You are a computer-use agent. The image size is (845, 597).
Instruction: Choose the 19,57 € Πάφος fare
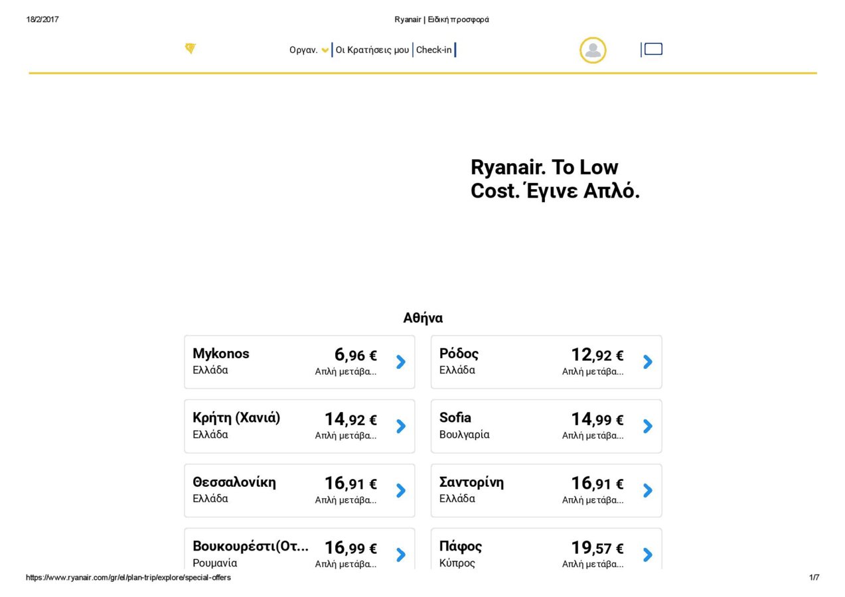tap(597, 548)
